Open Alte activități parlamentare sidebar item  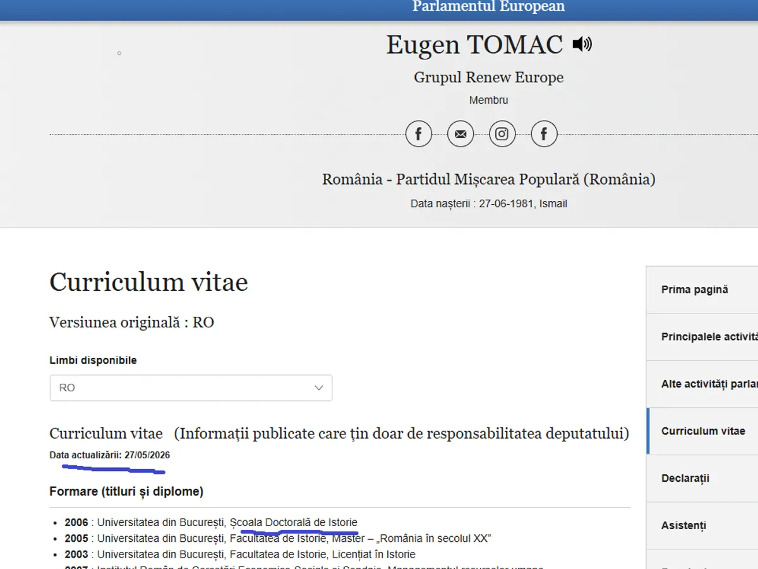pos(702,384)
